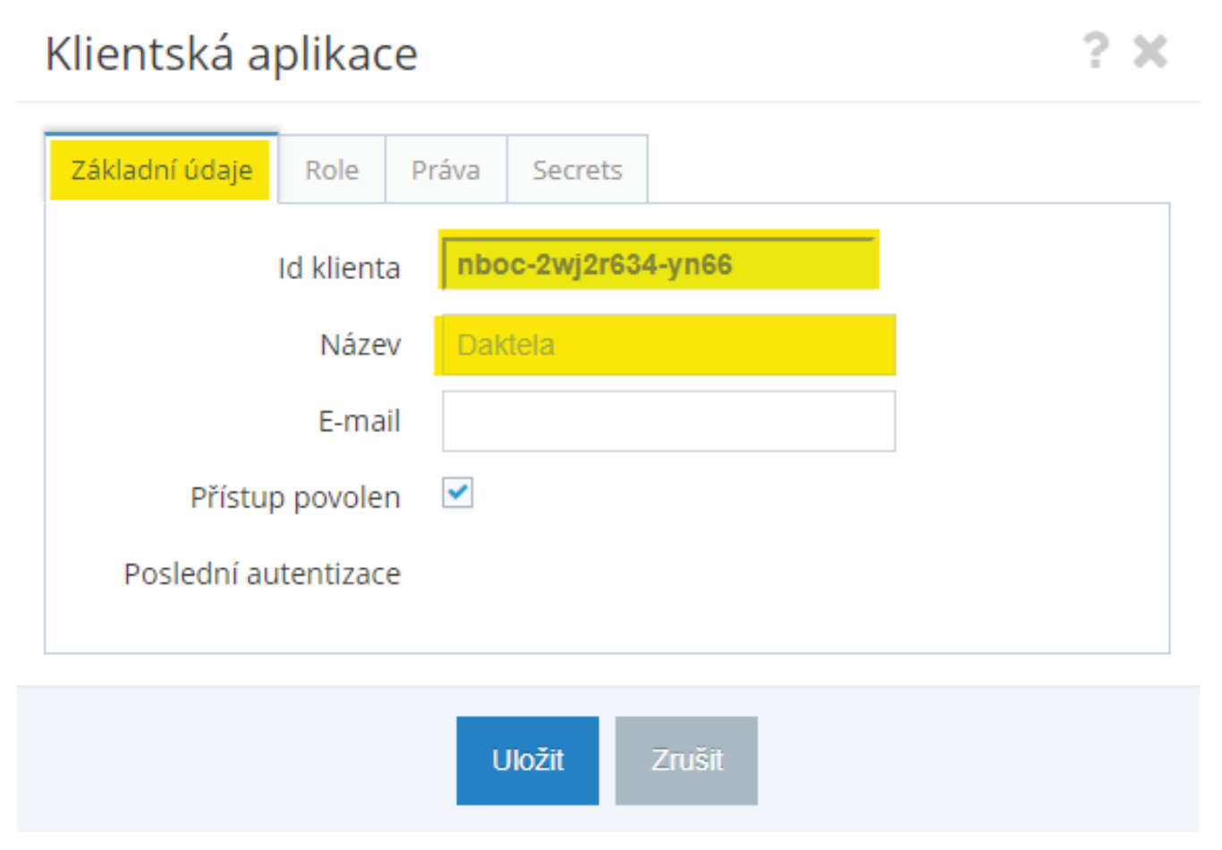Screen dimensions: 1222x850
Task: Click the E-mail label text
Action: pos(359,421)
